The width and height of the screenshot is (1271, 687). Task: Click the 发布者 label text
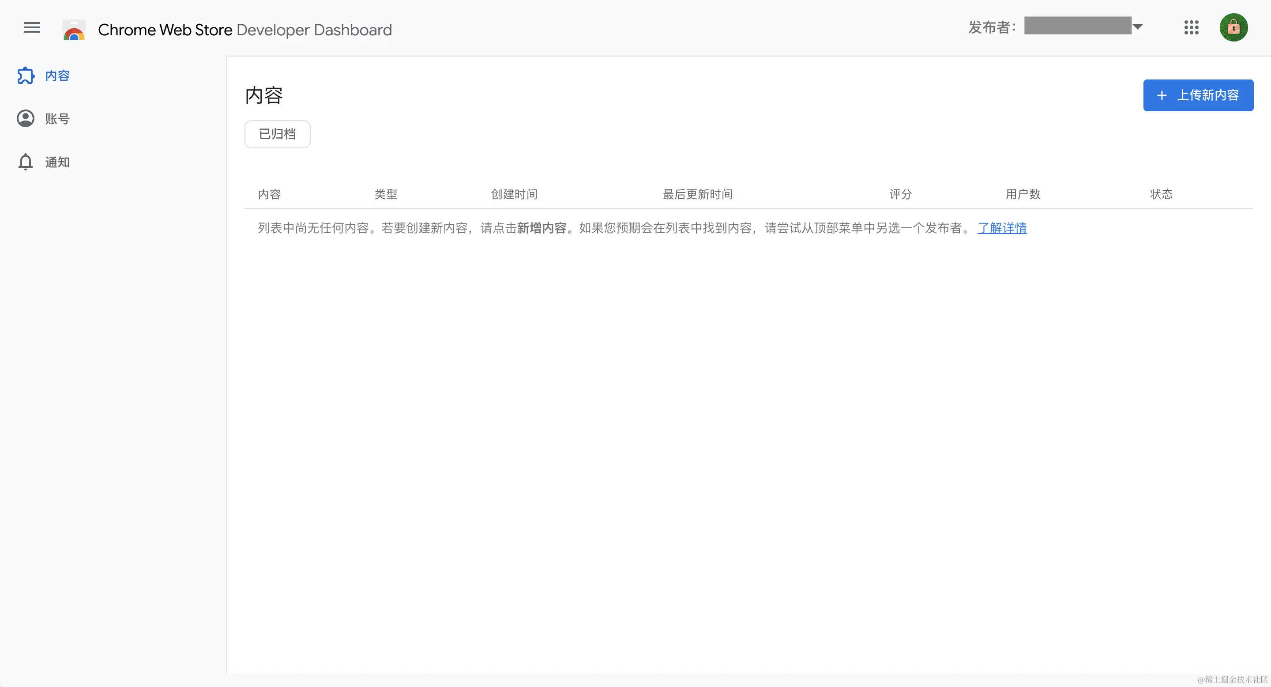992,27
